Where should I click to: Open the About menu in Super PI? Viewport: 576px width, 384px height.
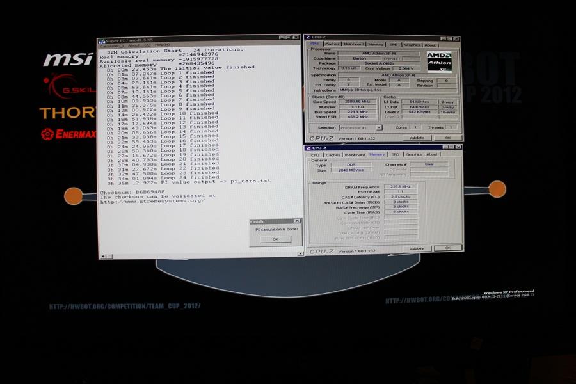[140, 45]
